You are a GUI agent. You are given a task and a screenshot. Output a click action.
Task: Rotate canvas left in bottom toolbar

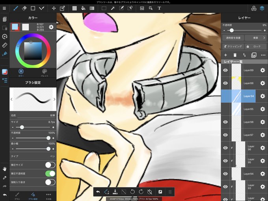point(132,192)
